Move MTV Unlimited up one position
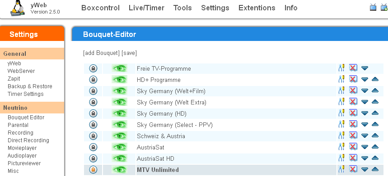Viewport: 388px width, 176px height. click(x=375, y=170)
